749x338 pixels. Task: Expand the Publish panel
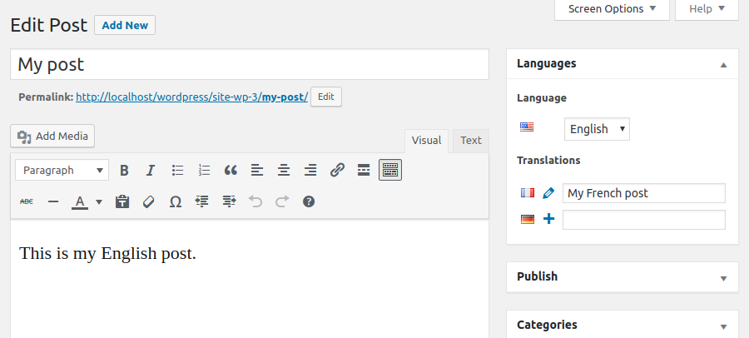pyautogui.click(x=723, y=277)
